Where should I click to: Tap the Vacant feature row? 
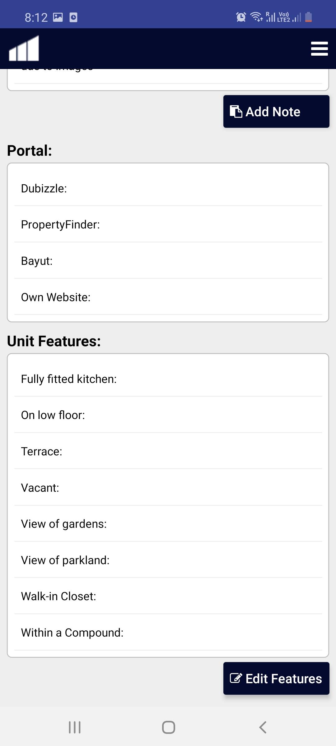pos(168,488)
